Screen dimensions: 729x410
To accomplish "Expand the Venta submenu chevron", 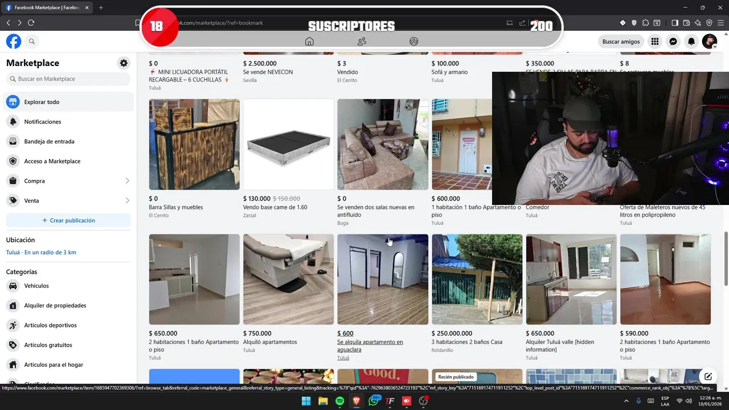I will (127, 200).
